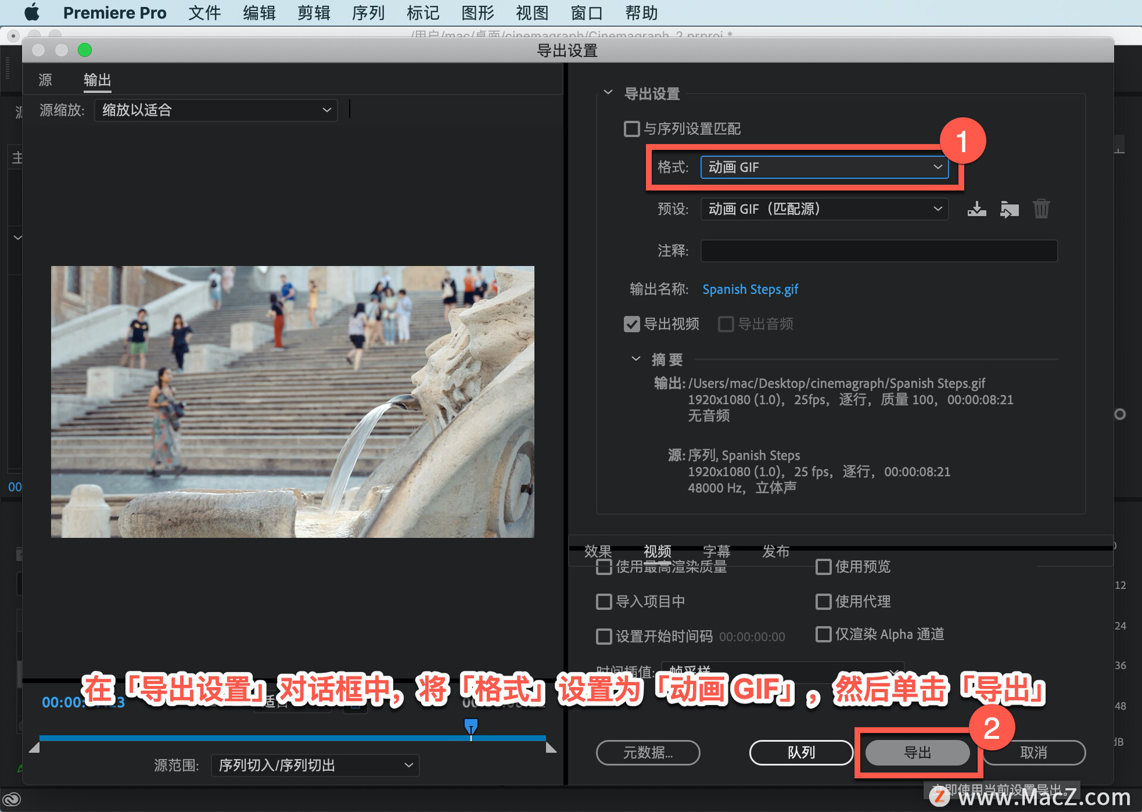Enable the Use Previews checkbox
This screenshot has width=1142, height=812.
[823, 567]
